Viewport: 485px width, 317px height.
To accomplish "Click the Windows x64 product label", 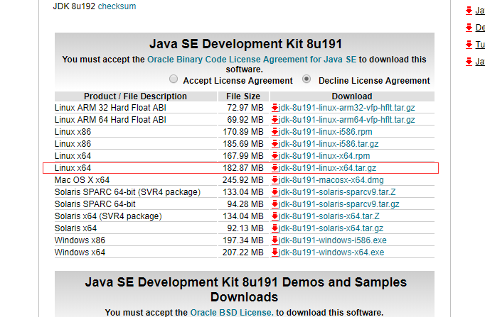I will [x=80, y=252].
